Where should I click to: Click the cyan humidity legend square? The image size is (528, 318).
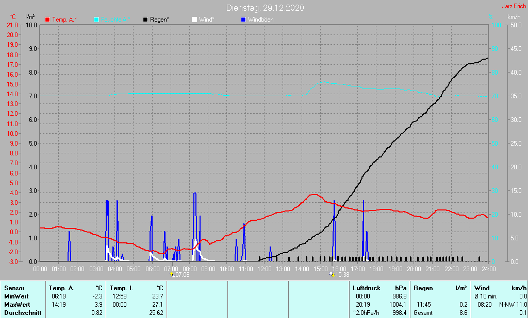(97, 20)
